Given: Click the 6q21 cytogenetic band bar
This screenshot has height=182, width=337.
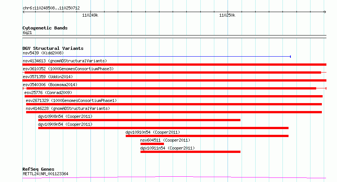Looking at the screenshot, I should pos(174,37).
